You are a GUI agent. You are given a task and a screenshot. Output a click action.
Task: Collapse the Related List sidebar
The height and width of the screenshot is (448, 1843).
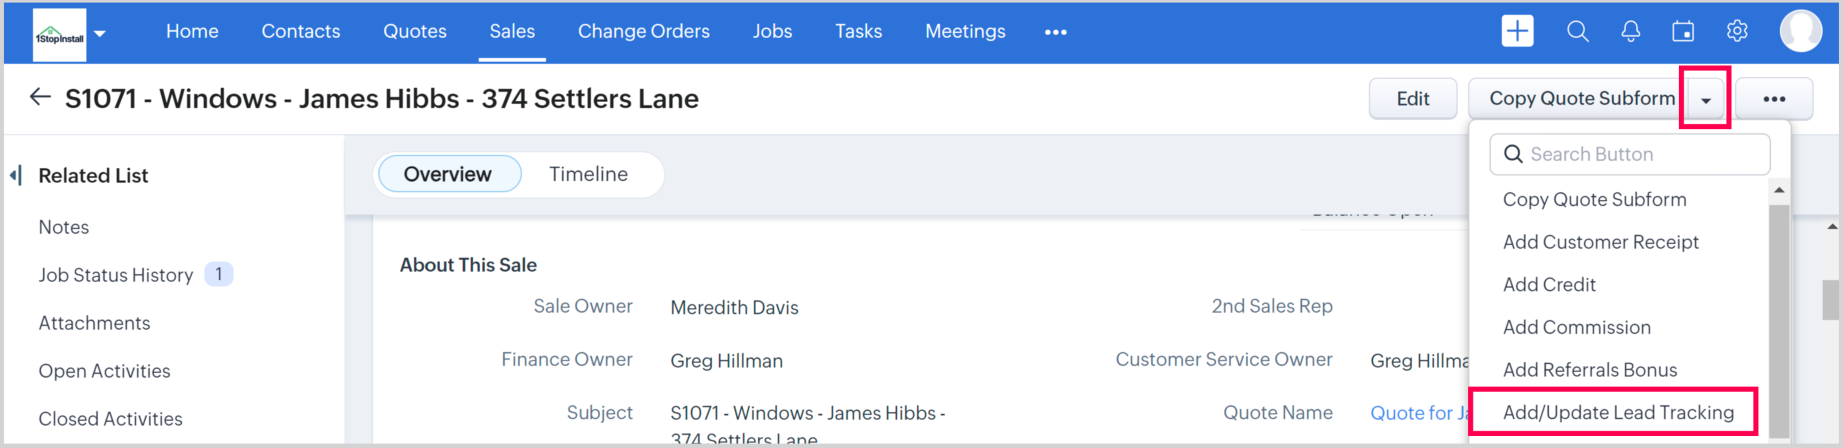[x=15, y=175]
